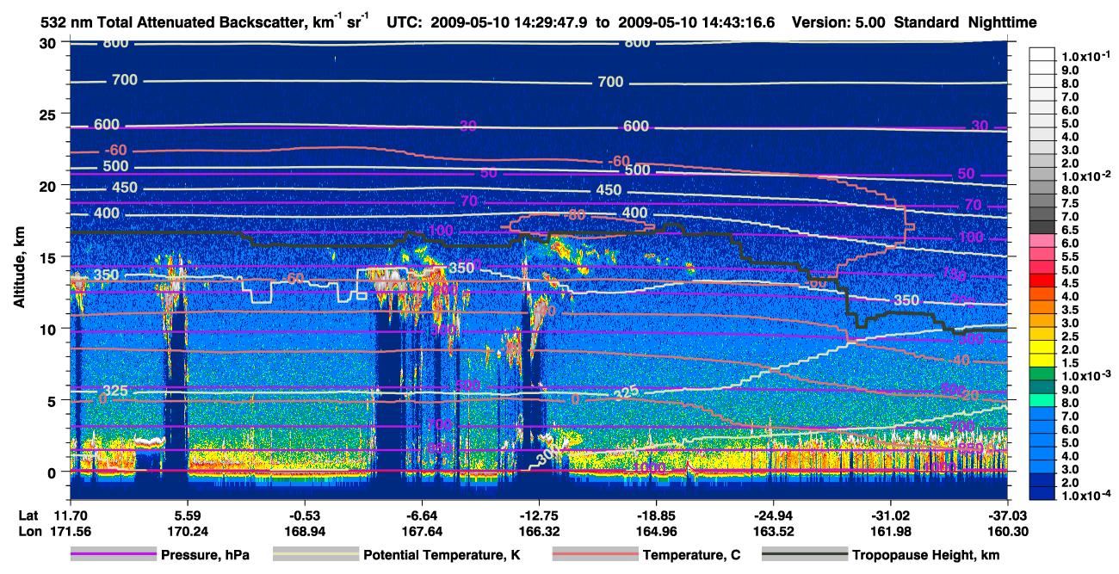Click altitude axis tick label 20
Viewport: 1119px width, 574px height.
(x=50, y=185)
